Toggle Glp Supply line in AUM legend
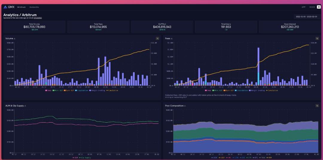The height and width of the screenshot is (160, 323). tap(86, 157)
